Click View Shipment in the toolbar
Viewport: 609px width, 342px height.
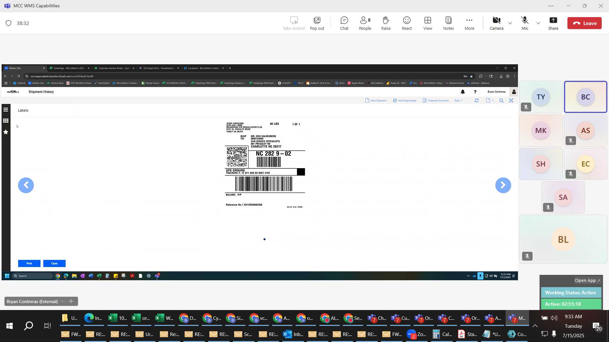[x=376, y=100]
